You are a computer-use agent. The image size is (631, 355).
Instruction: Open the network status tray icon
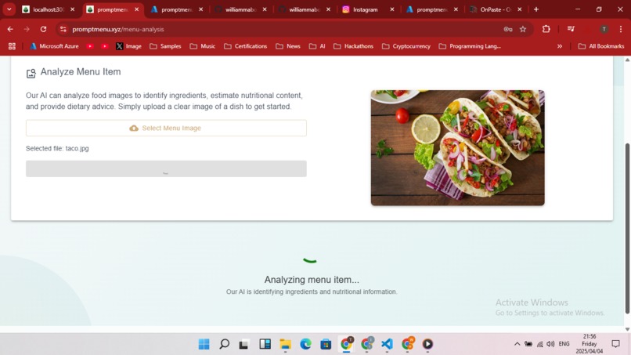(x=539, y=344)
